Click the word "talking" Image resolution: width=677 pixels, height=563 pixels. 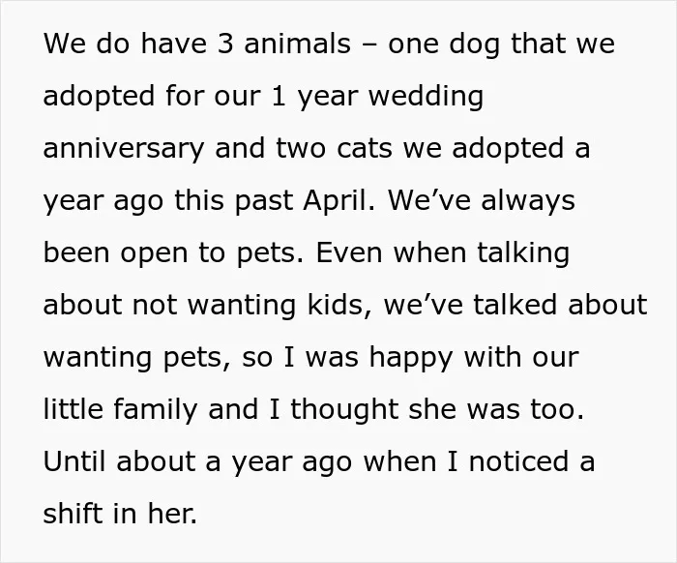point(524,253)
